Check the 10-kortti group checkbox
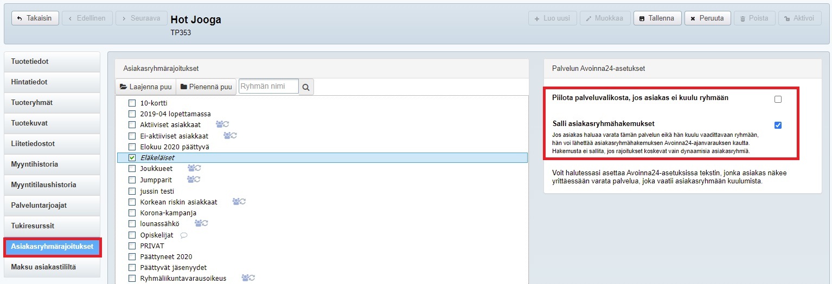 coord(132,103)
